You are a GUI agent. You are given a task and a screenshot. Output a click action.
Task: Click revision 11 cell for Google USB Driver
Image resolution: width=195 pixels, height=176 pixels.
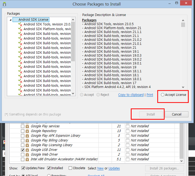pyautogui.click(x=119, y=150)
